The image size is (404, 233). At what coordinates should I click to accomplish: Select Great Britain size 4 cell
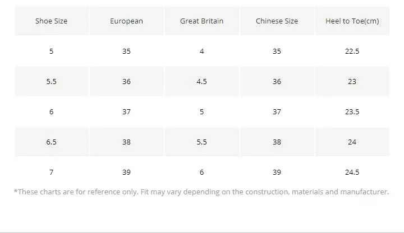[x=201, y=52]
